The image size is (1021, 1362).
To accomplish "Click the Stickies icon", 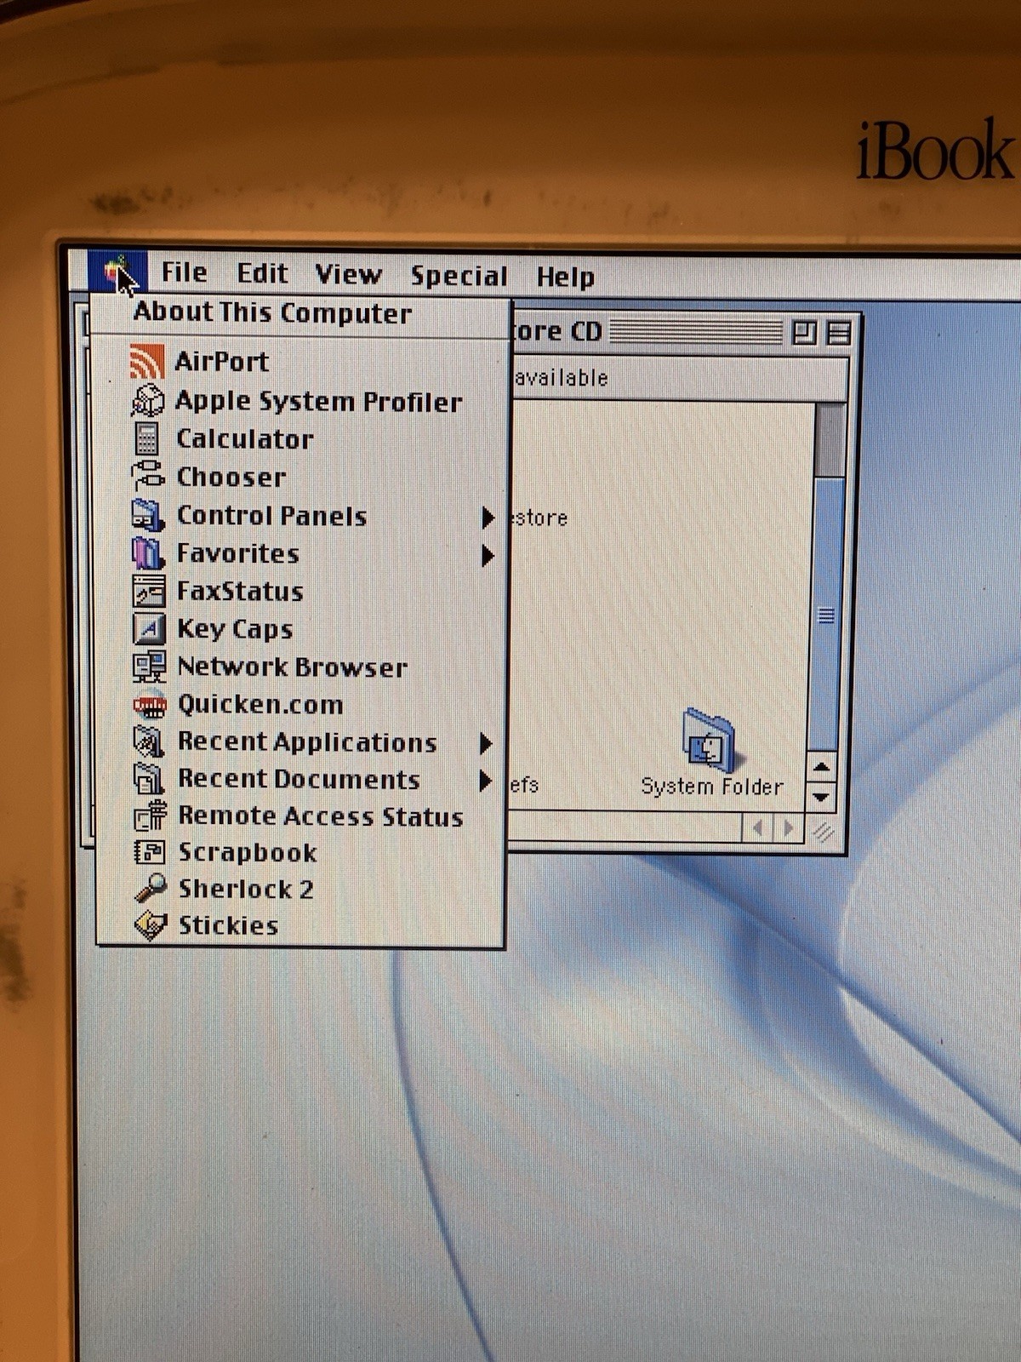I will click(x=151, y=925).
